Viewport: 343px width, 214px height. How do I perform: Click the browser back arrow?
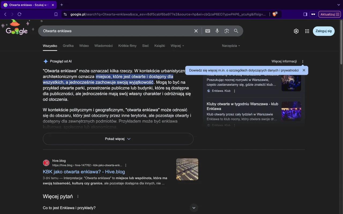[x=5, y=14]
